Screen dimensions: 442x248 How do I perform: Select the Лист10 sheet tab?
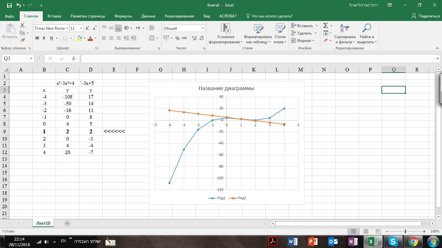coord(43,223)
